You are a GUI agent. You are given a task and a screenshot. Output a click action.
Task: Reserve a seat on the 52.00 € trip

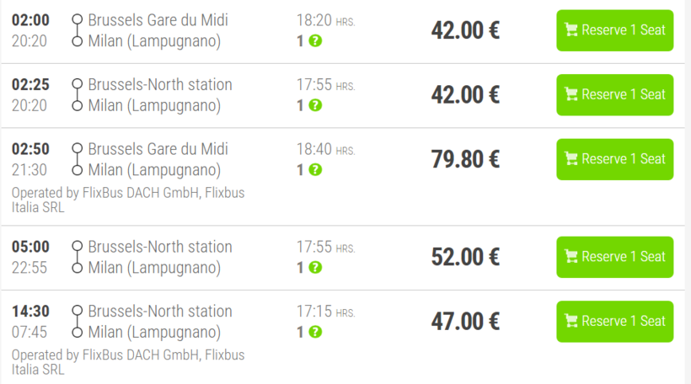pyautogui.click(x=614, y=257)
